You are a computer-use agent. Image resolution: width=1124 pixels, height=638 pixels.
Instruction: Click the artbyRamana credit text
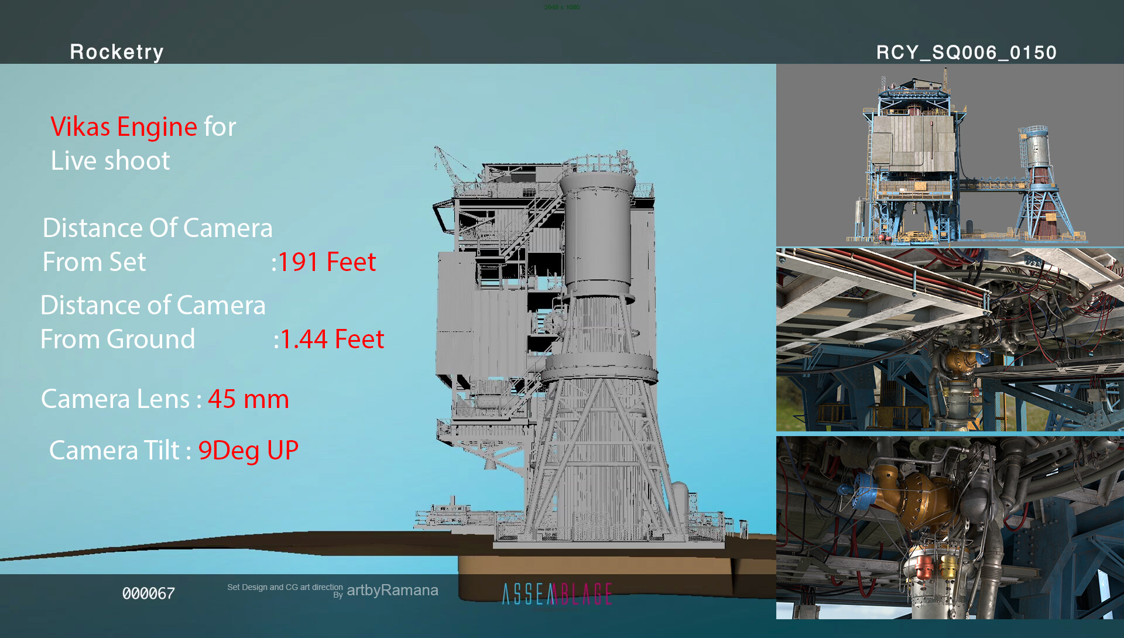[392, 590]
